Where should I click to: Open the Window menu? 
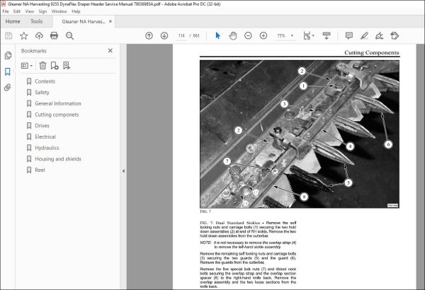click(x=59, y=11)
